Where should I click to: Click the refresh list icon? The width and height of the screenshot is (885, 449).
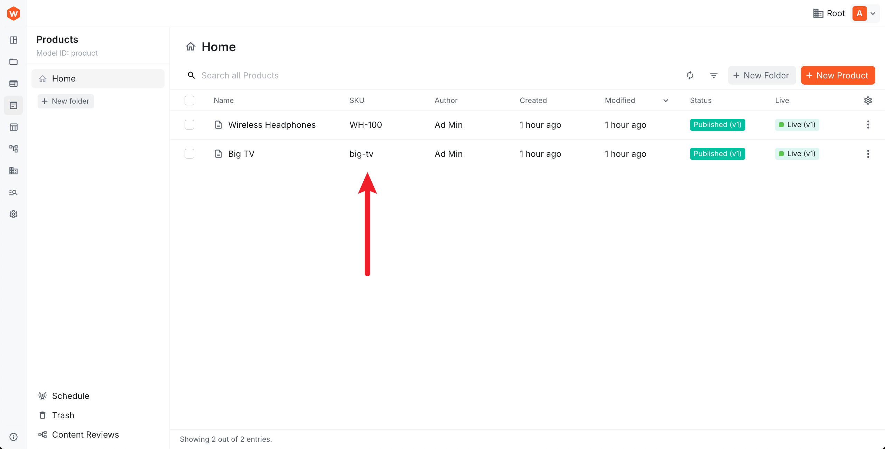pos(690,75)
